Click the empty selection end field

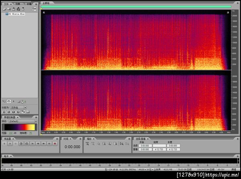pos(159,146)
